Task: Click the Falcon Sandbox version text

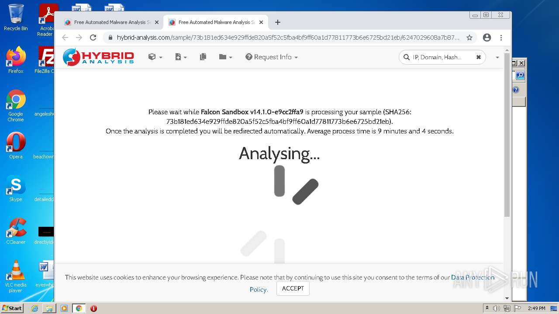Action: coord(252,112)
